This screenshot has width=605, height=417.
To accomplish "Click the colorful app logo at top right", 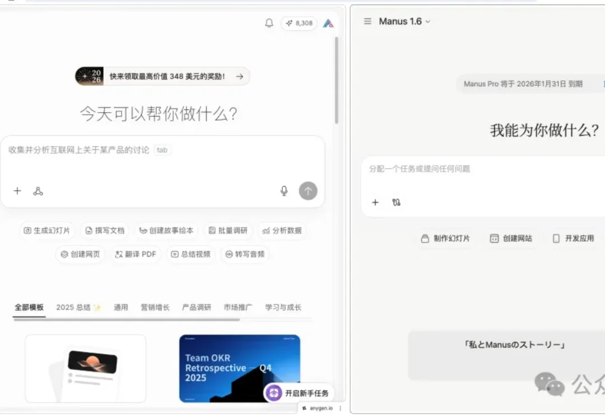I will coord(328,23).
